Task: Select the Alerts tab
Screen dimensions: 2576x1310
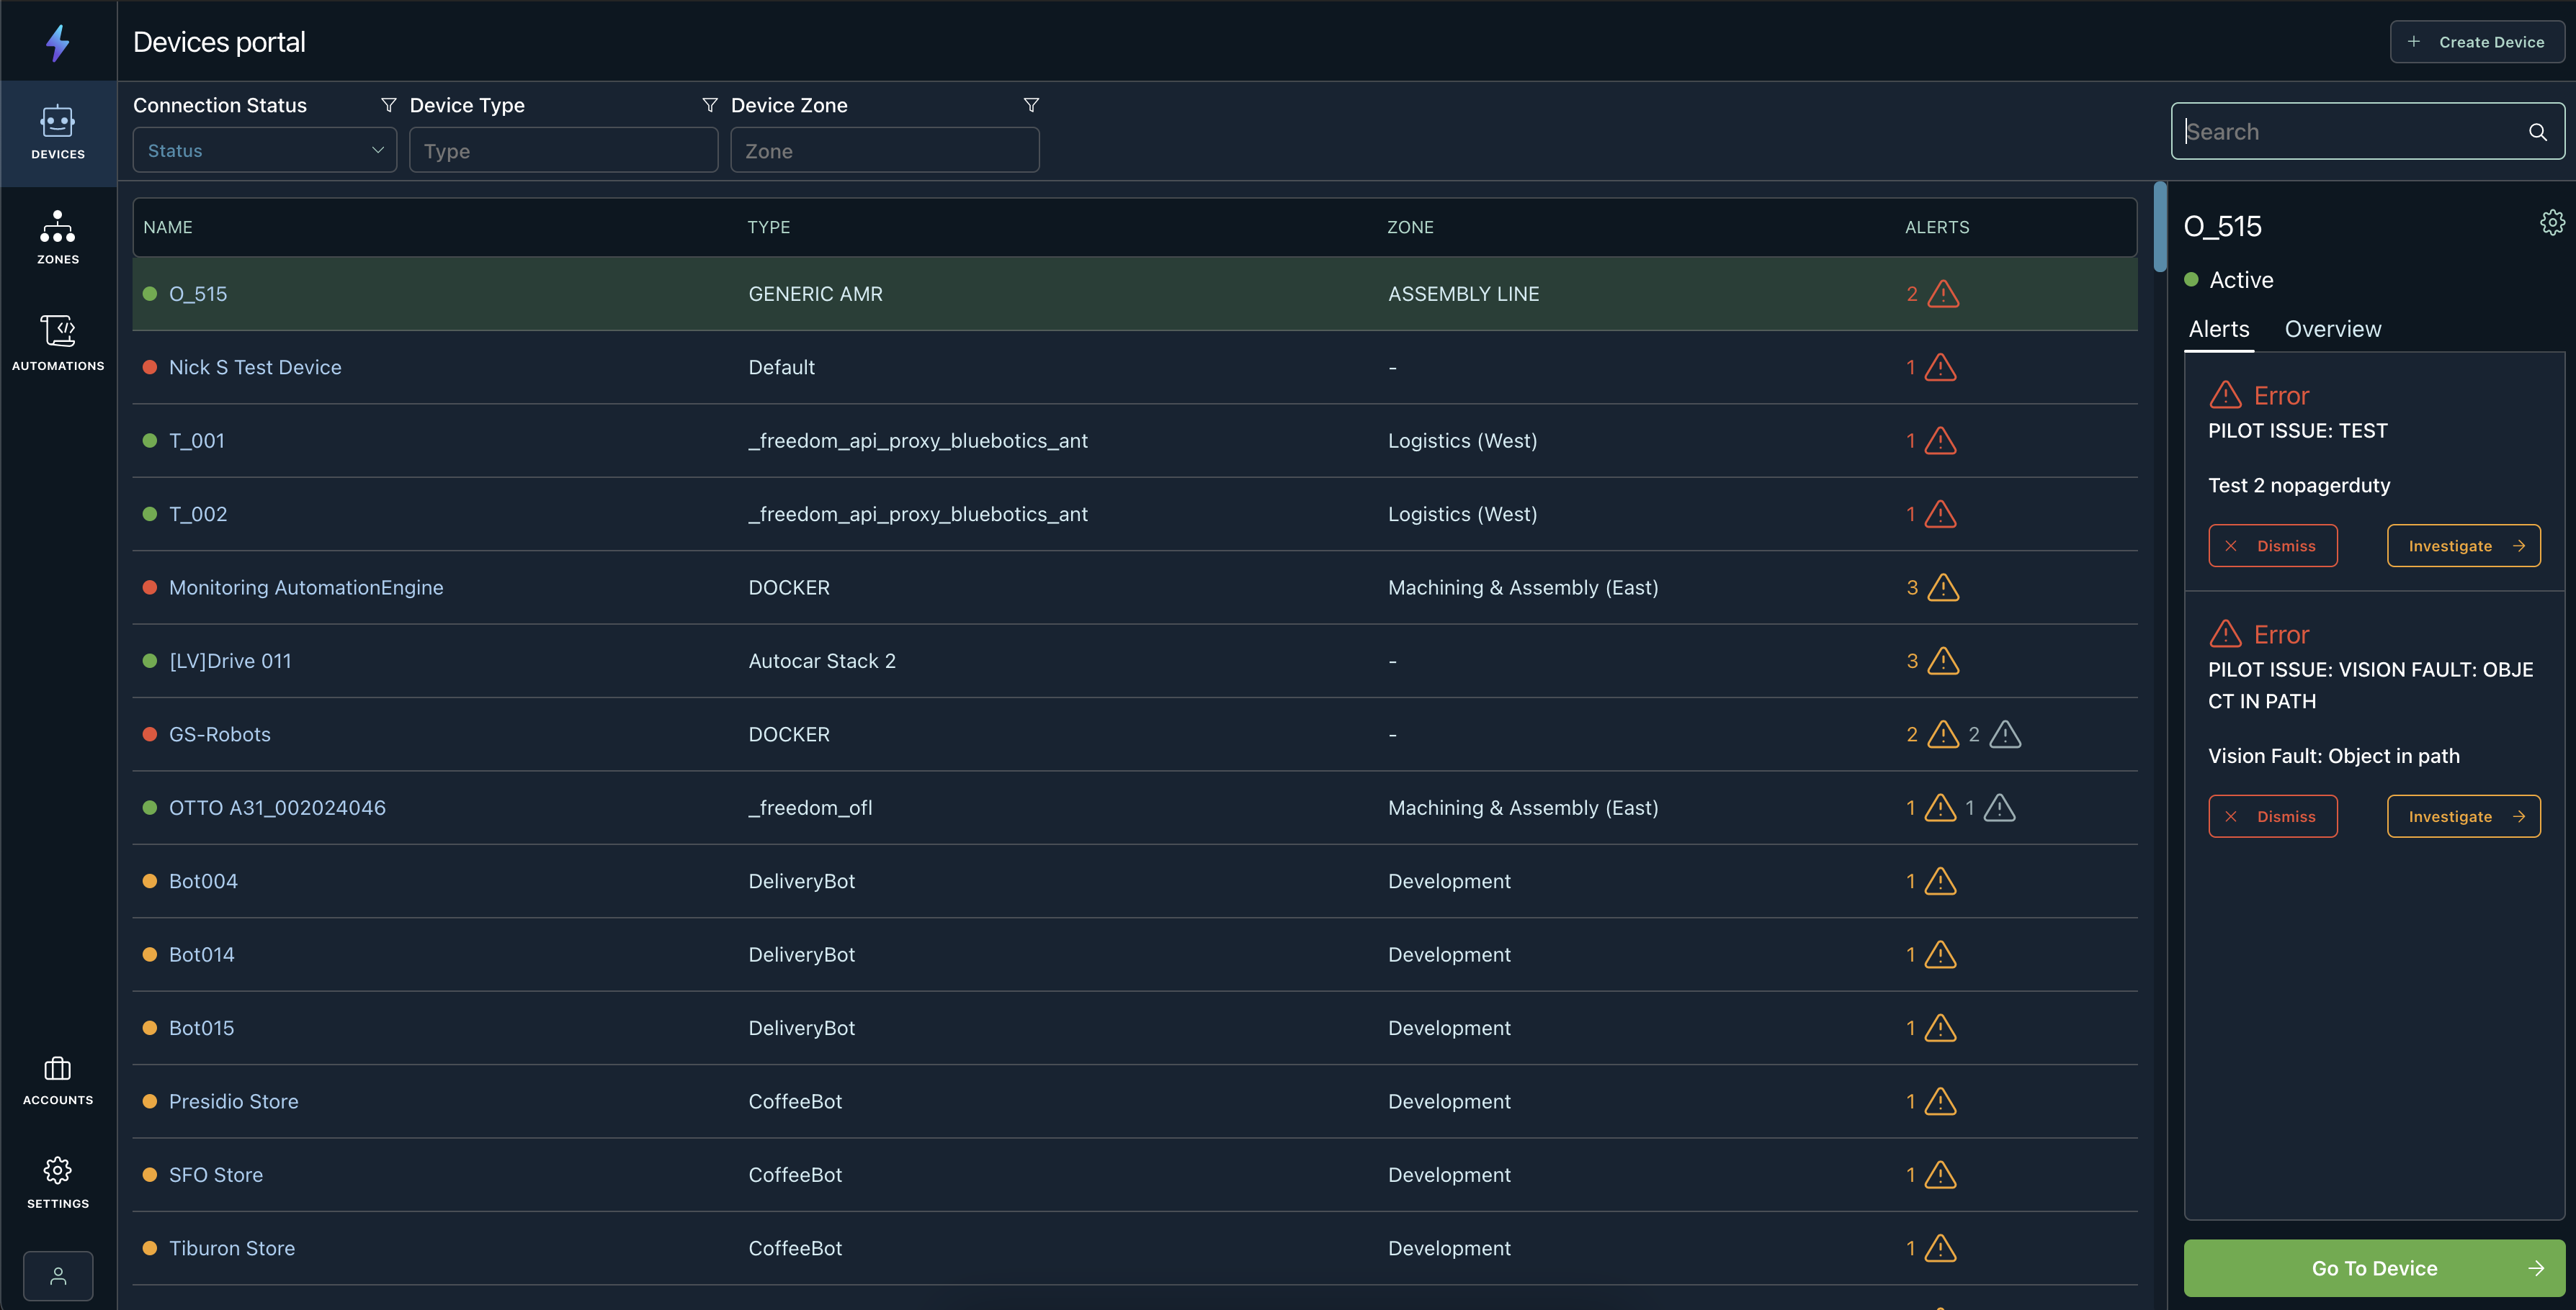Action: (x=2218, y=330)
